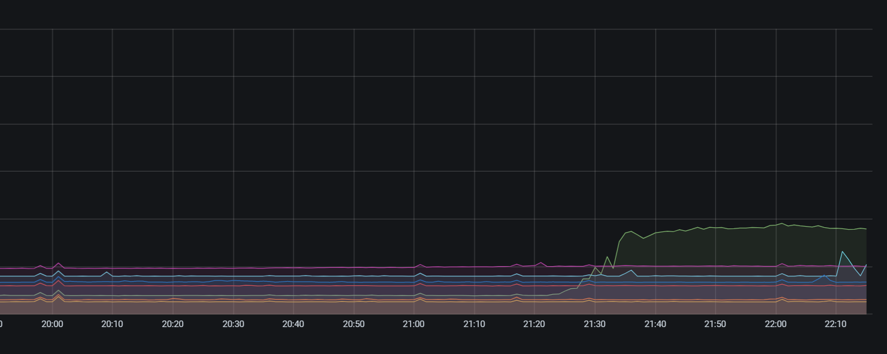Viewport: 887px width, 354px height.
Task: Click the 21:10 time axis label
Action: (x=474, y=324)
